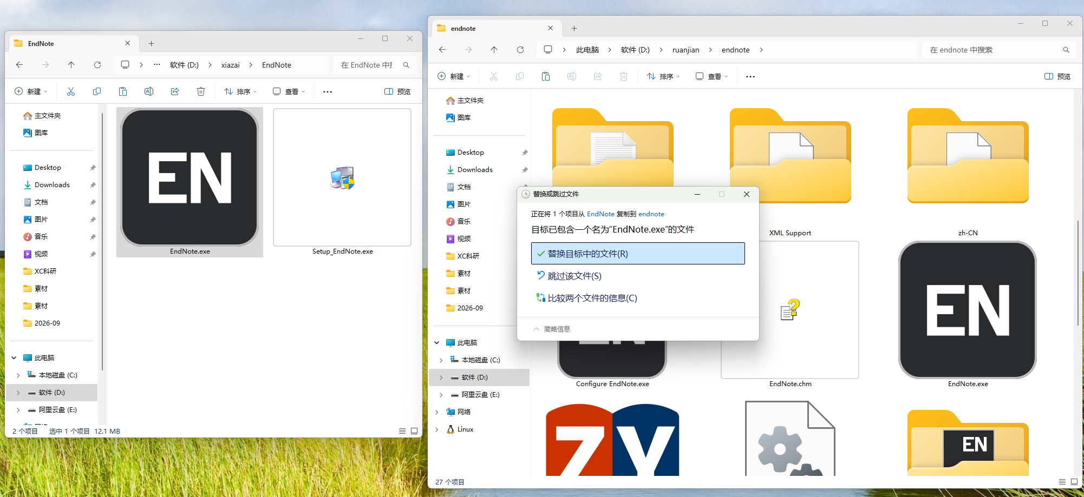The image size is (1084, 497).
Task: Open 查看 view dropdown in right window
Action: point(712,76)
